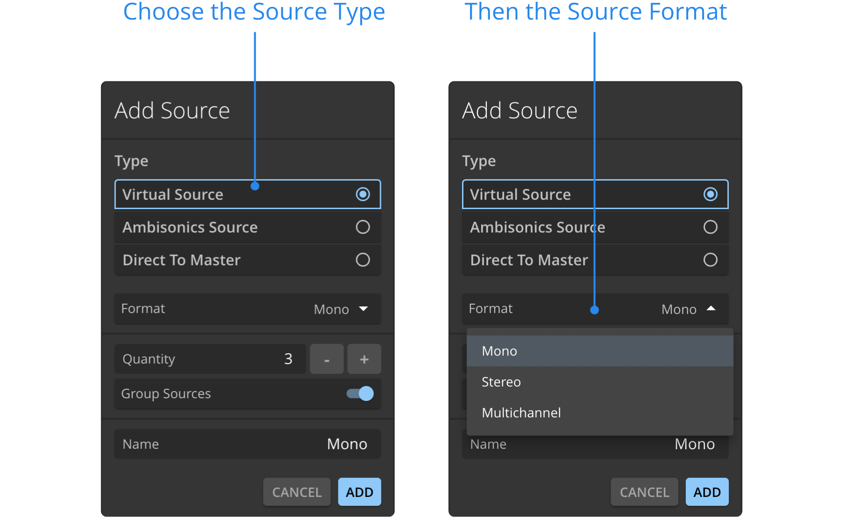Click the Quantity value field
The height and width of the screenshot is (519, 843).
[211, 359]
